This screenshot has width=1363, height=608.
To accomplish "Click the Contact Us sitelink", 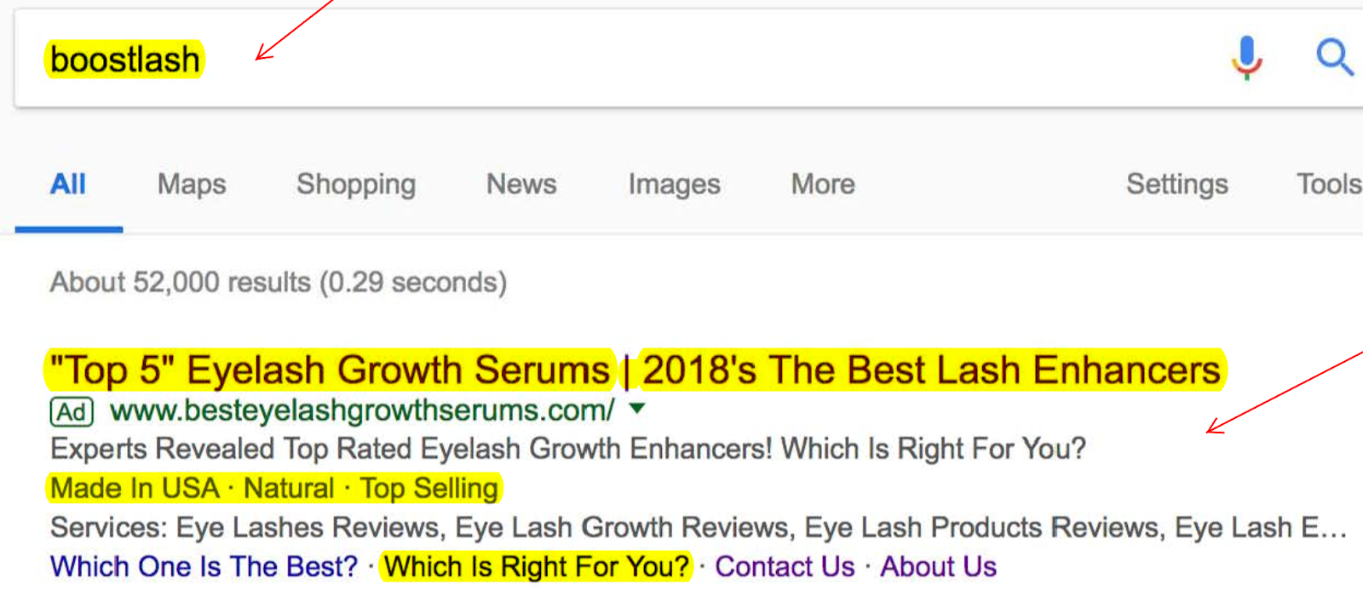I will coord(785,567).
